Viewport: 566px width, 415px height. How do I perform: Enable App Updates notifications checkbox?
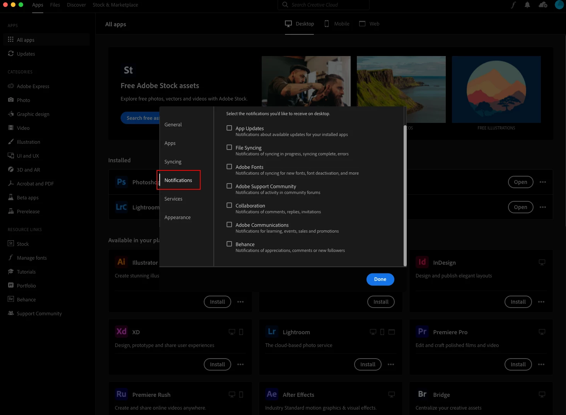229,128
